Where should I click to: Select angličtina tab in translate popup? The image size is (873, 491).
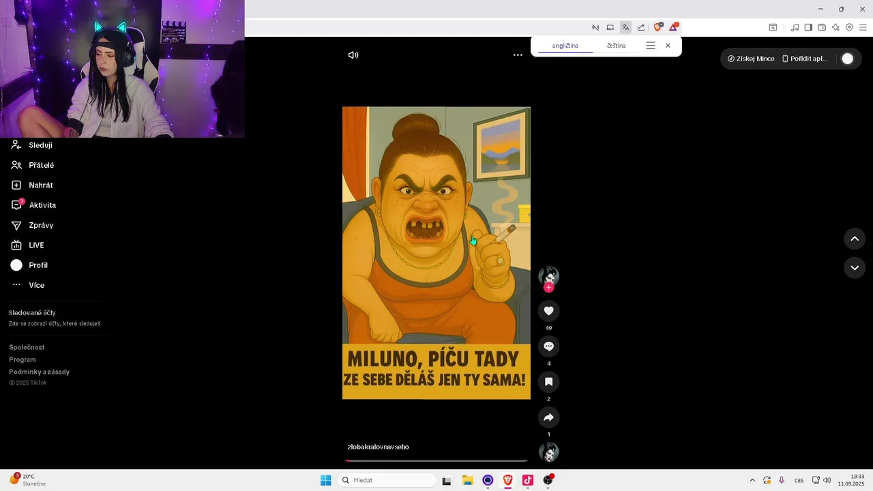click(x=565, y=46)
